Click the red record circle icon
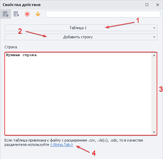Viewport: 163px width, 159px height. pyautogui.click(x=27, y=14)
